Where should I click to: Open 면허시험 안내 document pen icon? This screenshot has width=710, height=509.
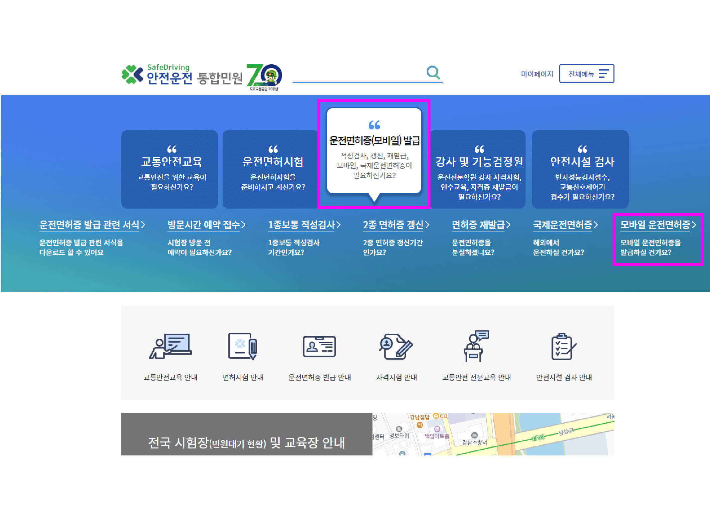coord(243,347)
